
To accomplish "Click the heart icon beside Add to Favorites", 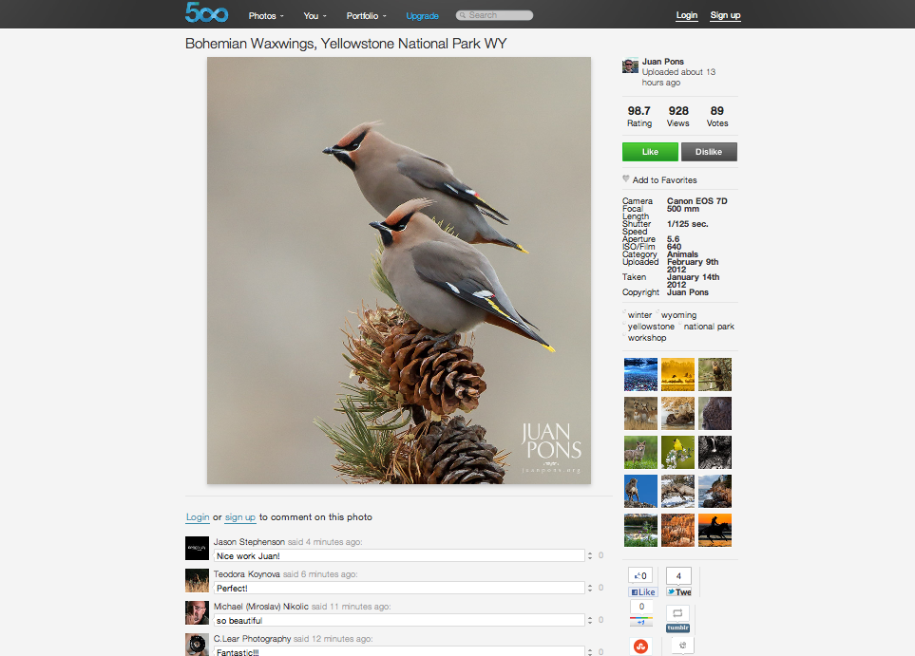I will pyautogui.click(x=626, y=179).
